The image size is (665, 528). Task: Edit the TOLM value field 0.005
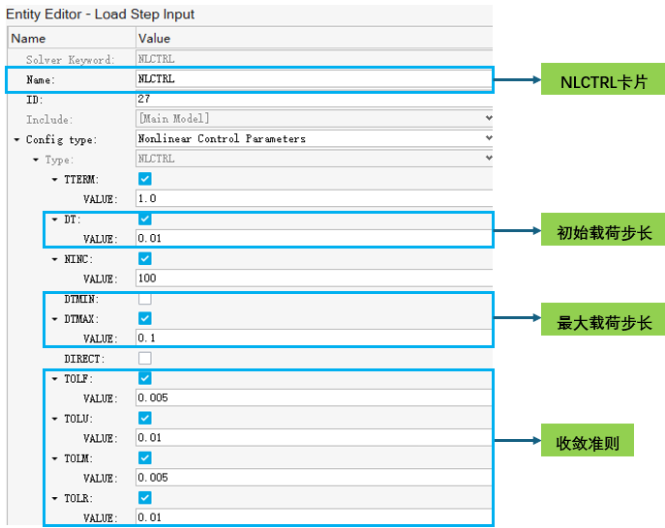(314, 477)
